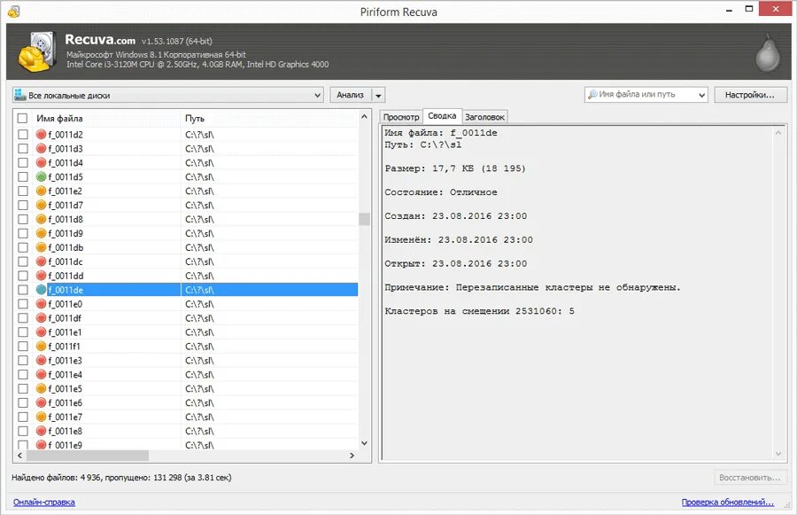
Task: Check the box for file f_0011d4
Action: click(22, 163)
